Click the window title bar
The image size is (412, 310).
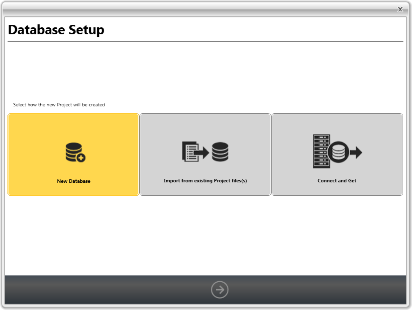[x=199, y=9]
